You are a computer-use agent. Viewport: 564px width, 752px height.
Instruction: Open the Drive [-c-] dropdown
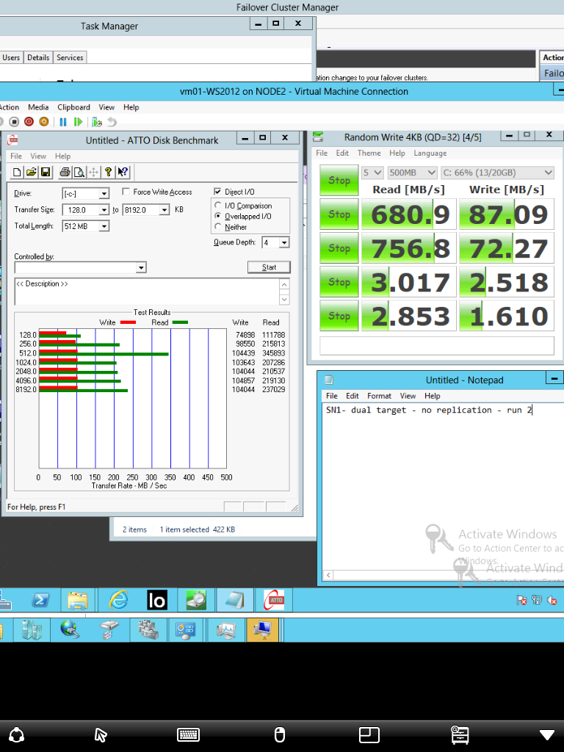coord(104,194)
